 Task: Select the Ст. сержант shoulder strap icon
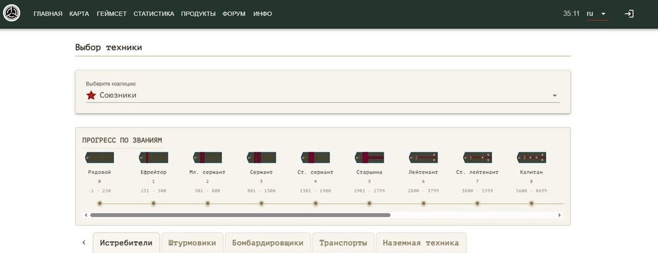[x=315, y=158]
